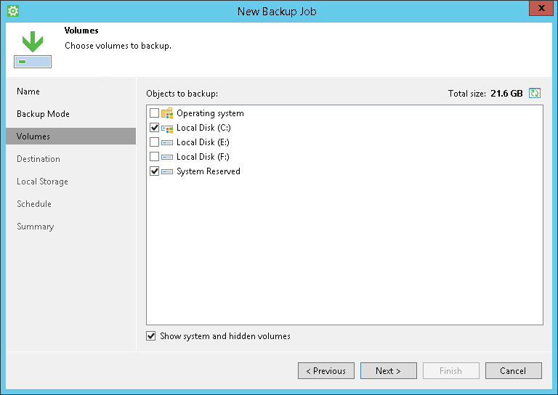The image size is (558, 395).
Task: Click the Cancel button
Action: 514,371
